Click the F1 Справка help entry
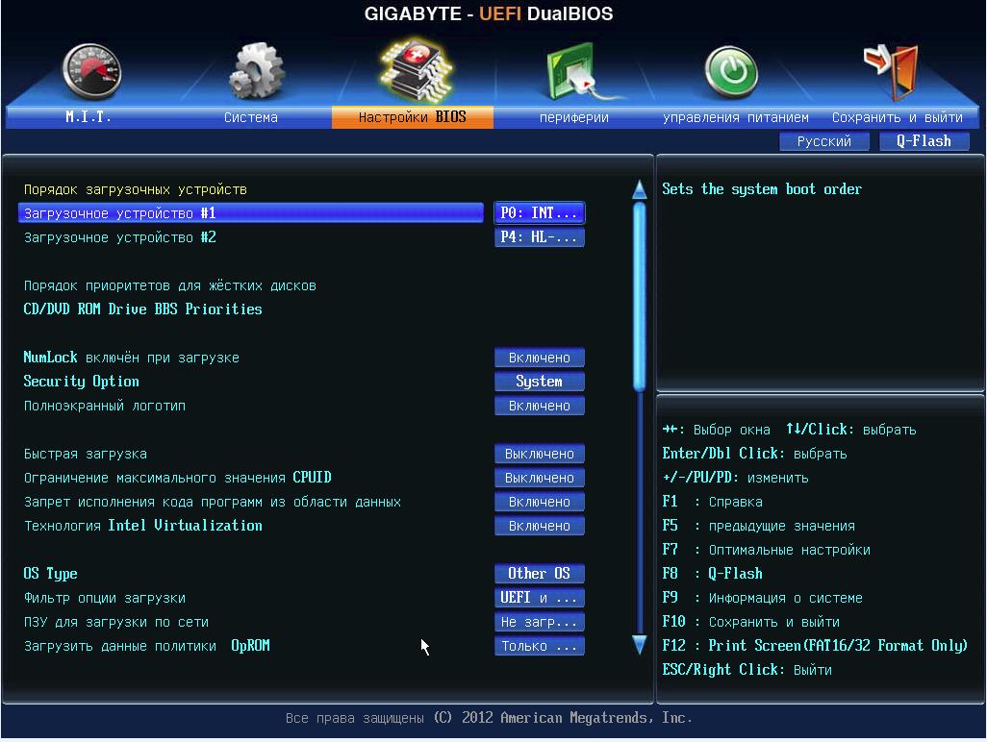987x742 pixels. [x=712, y=502]
